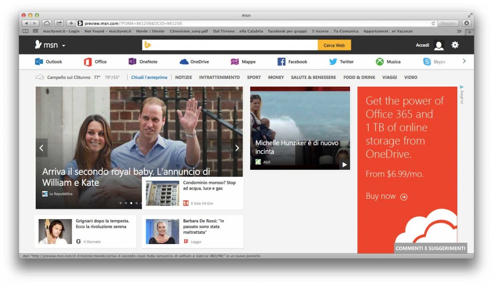Select first carousel pagination dot
Image resolution: width=493 pixels, height=285 pixels.
pyautogui.click(x=120, y=203)
